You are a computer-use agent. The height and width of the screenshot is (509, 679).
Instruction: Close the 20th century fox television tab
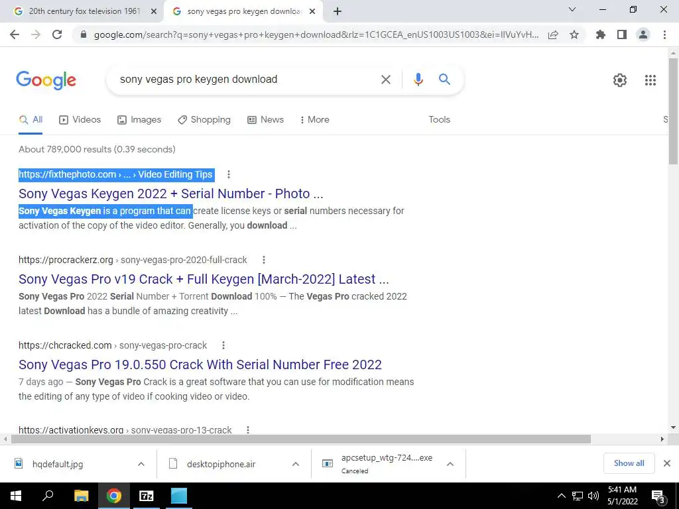(154, 12)
